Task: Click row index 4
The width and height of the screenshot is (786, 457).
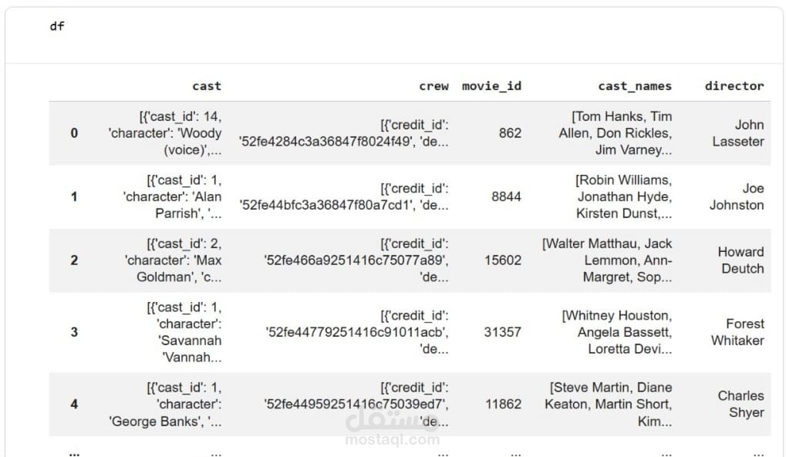Action: click(74, 404)
